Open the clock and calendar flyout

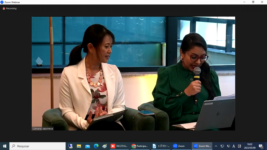click(250, 146)
